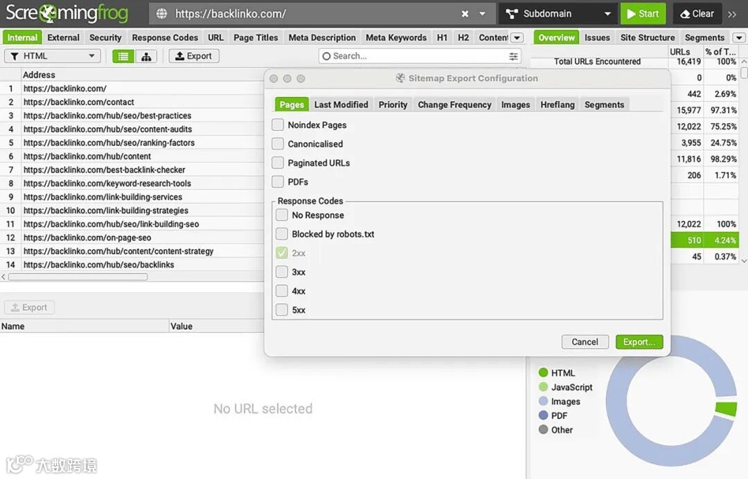The width and height of the screenshot is (748, 479).
Task: Click the Other legend color dot
Action: coord(543,429)
